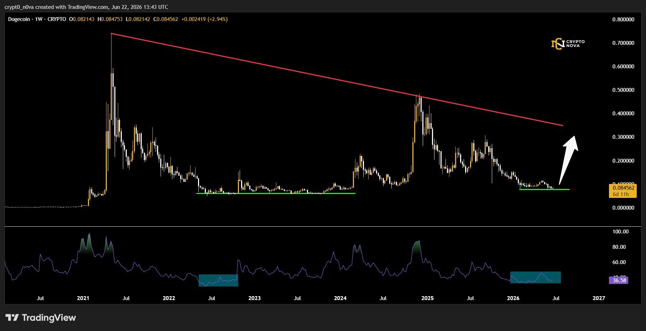Click the Jul label between 2026 and 2027

point(556,298)
